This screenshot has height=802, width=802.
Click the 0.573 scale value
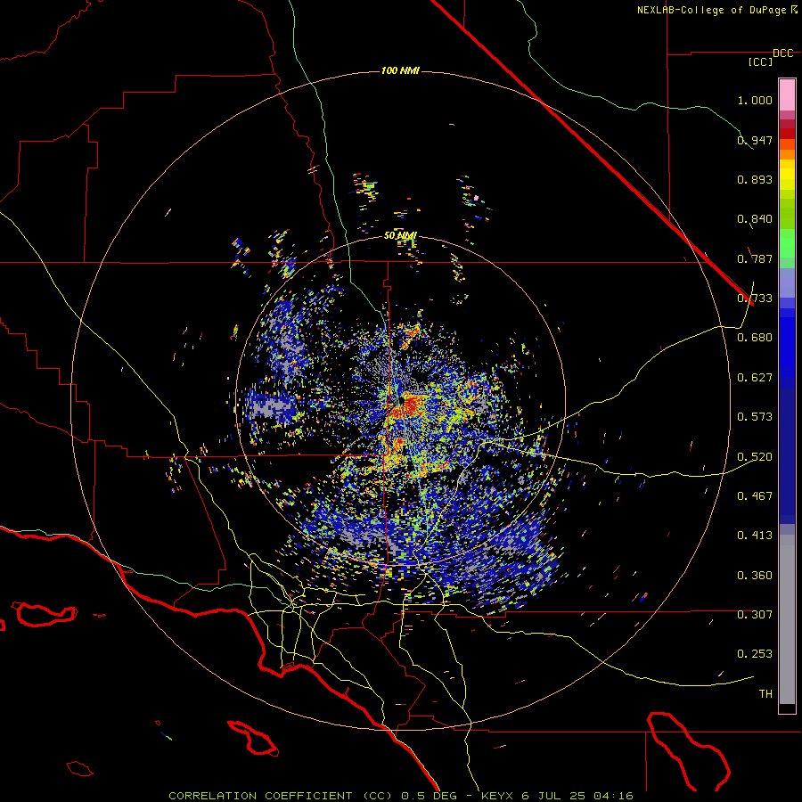click(755, 417)
